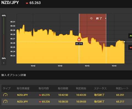Image resolution: width=132 pixels, height=109 pixels.
Task: Click the ステータス column header
Action: click(x=100, y=88)
